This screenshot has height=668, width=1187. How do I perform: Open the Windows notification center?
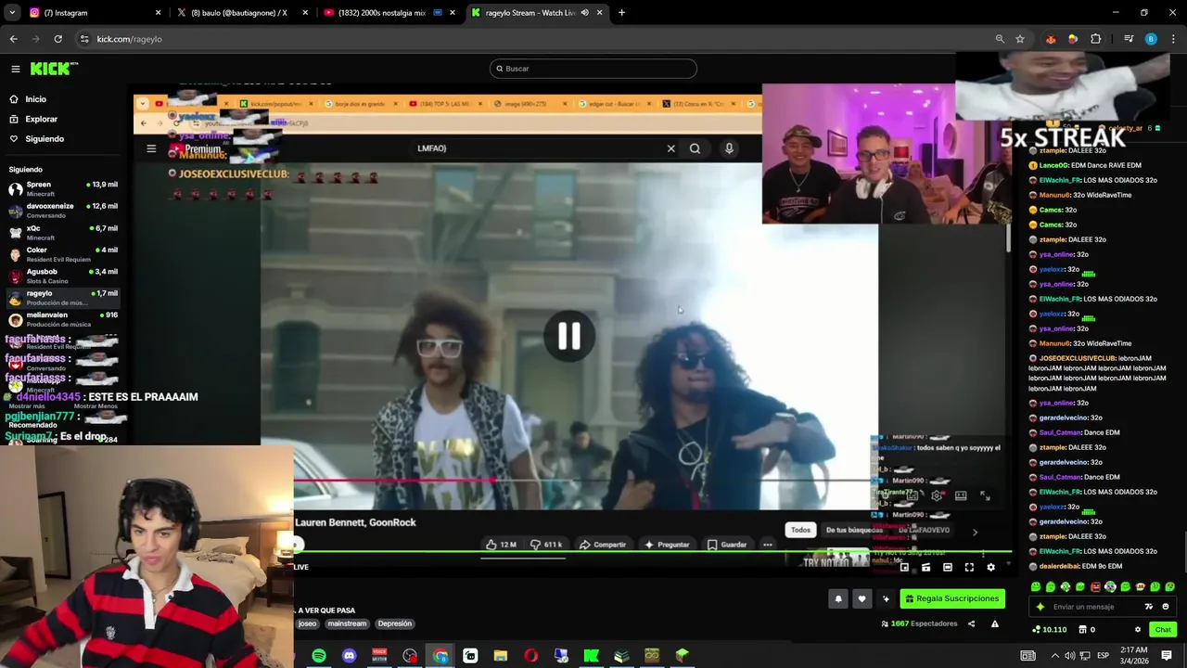point(1167,656)
